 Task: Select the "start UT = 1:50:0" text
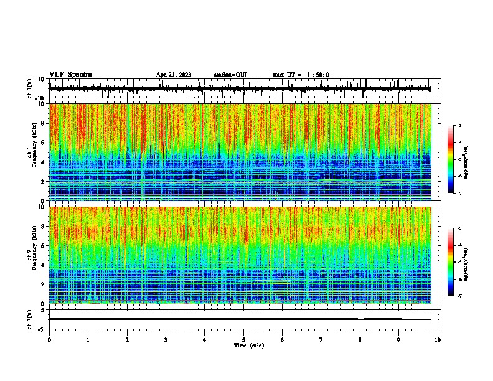301,75
